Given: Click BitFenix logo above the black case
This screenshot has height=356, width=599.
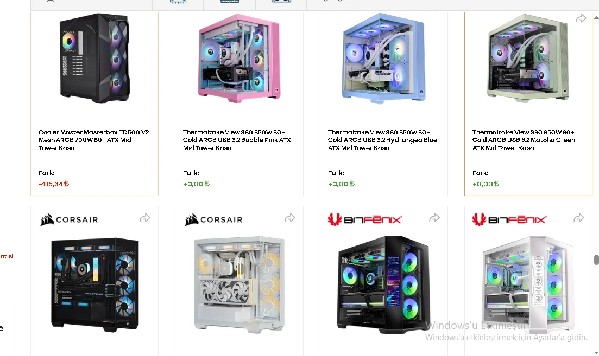Looking at the screenshot, I should coord(365,219).
